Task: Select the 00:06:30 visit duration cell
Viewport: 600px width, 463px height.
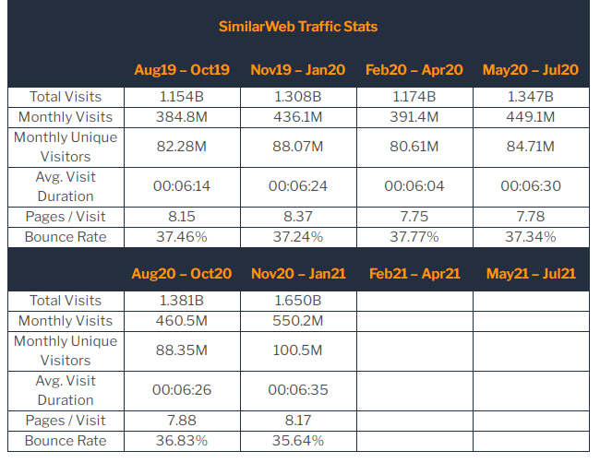Action: (531, 186)
